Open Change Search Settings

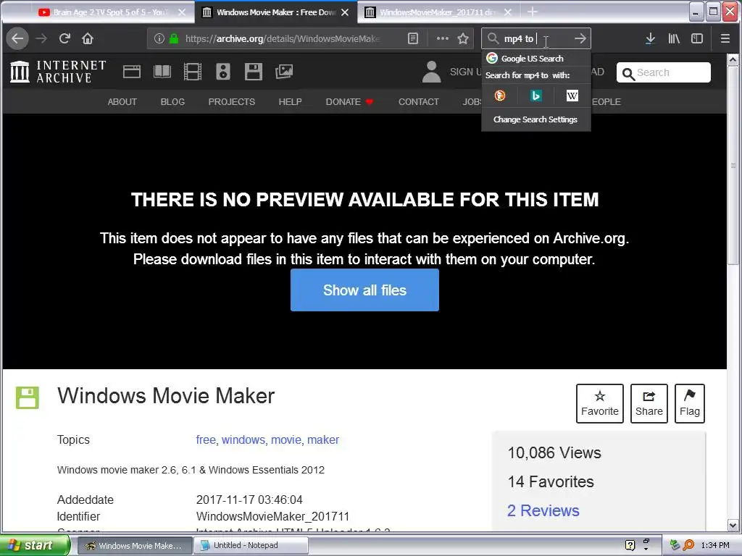(x=536, y=119)
